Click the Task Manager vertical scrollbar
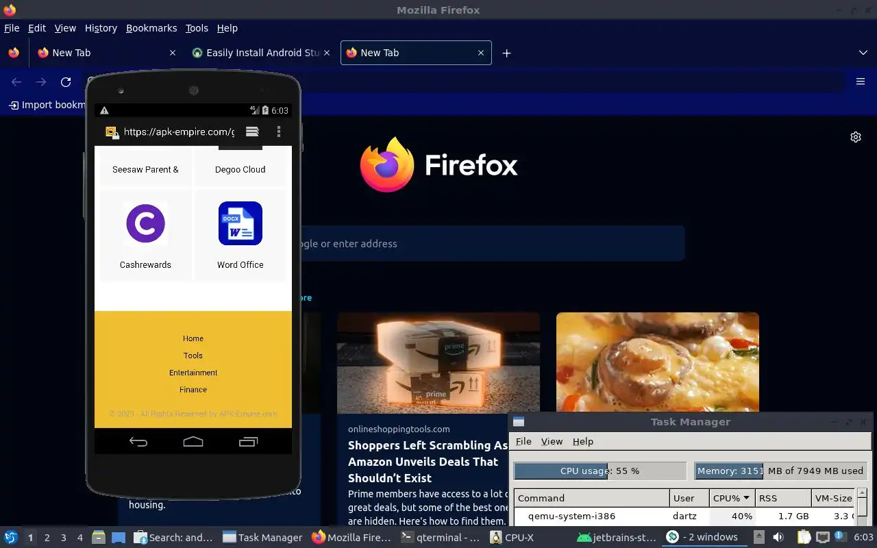Screen dimensions: 877x548 863,507
